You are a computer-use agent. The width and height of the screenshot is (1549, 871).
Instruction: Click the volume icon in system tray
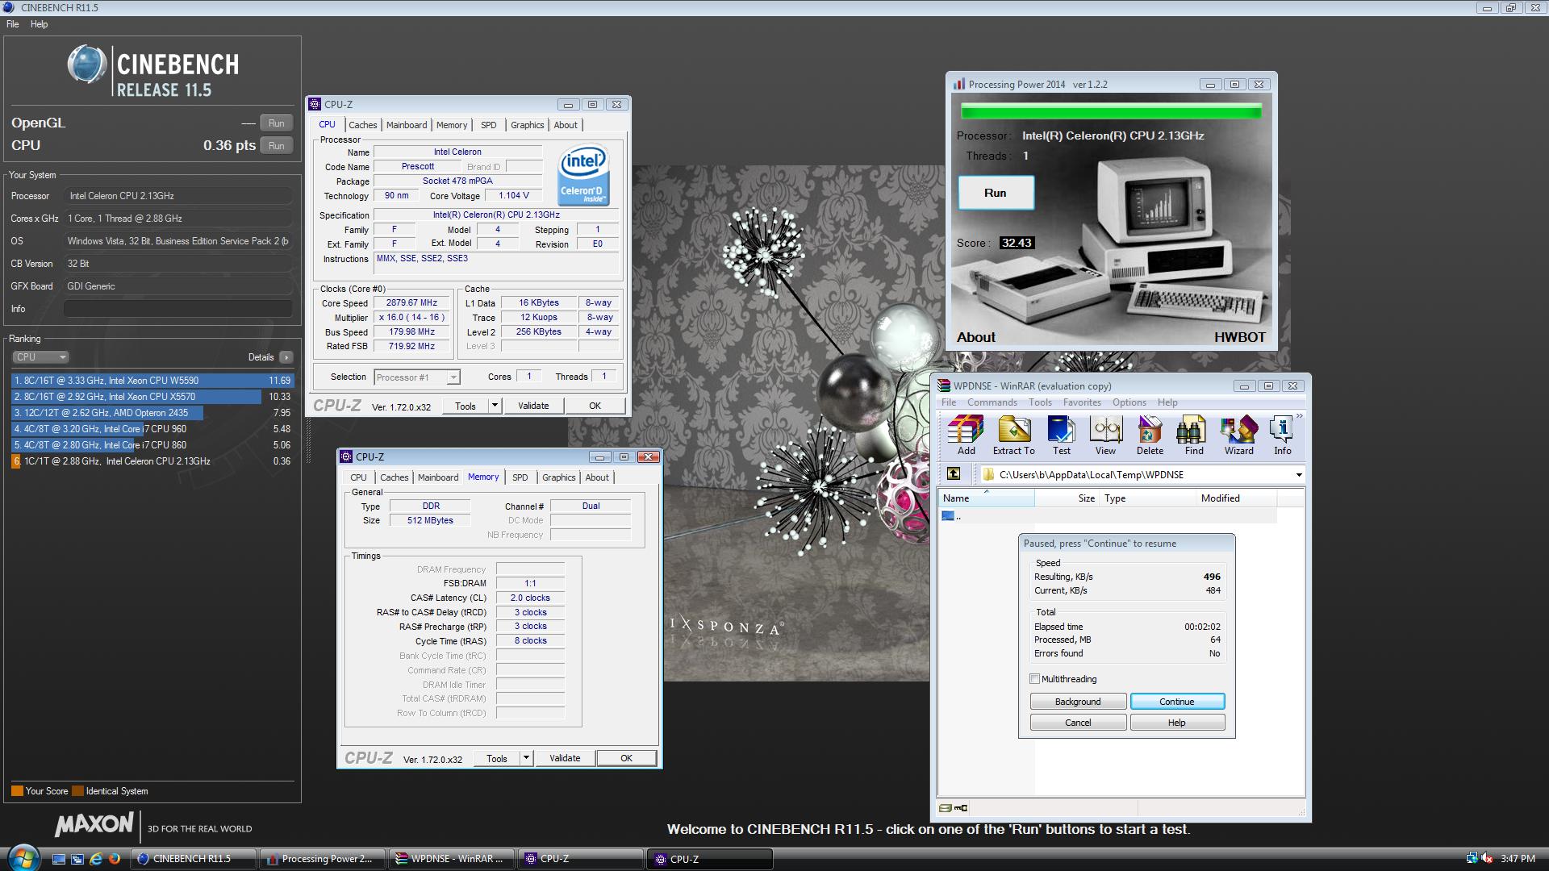pos(1487,859)
